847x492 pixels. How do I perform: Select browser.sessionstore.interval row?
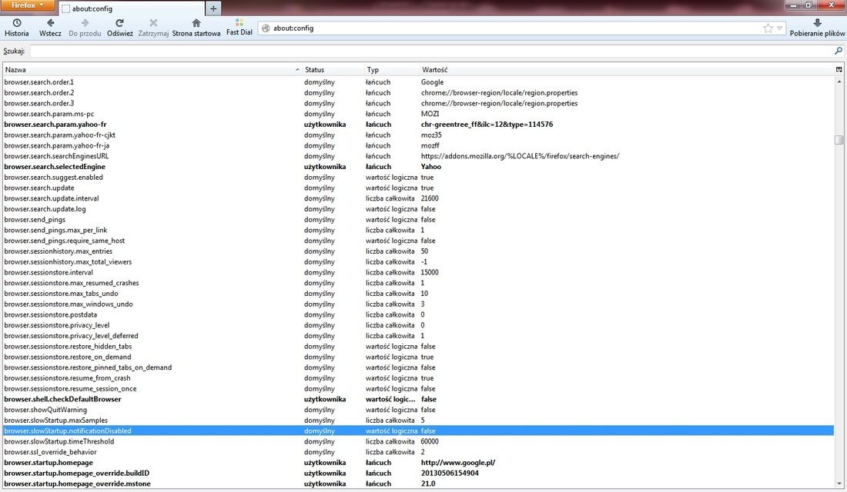click(418, 272)
